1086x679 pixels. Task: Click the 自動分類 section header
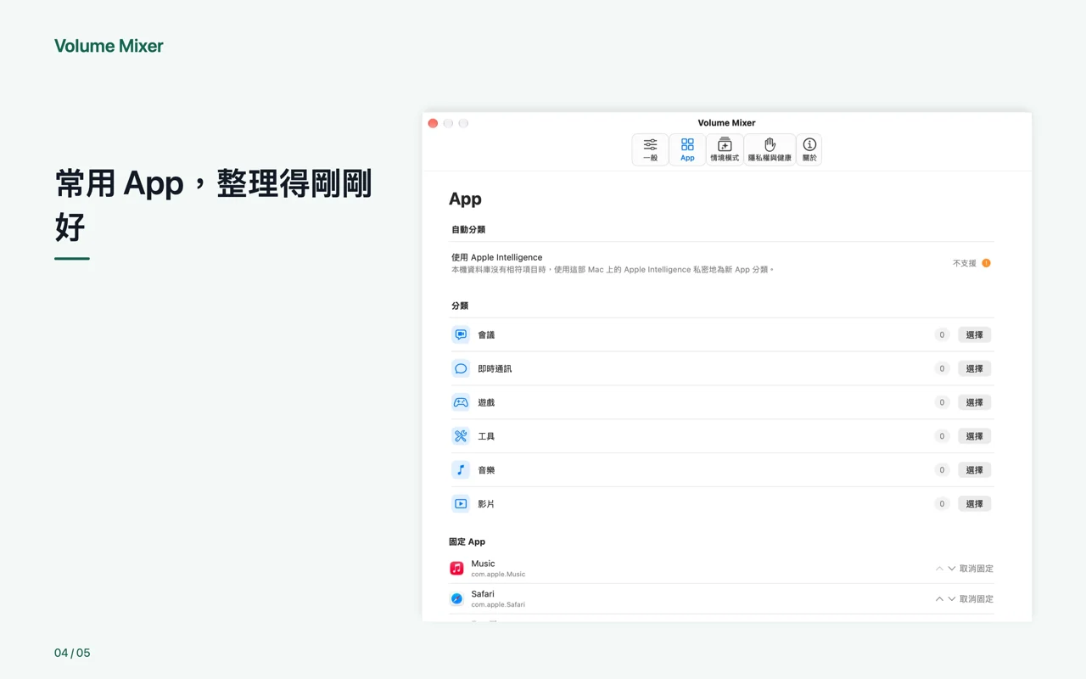click(468, 229)
